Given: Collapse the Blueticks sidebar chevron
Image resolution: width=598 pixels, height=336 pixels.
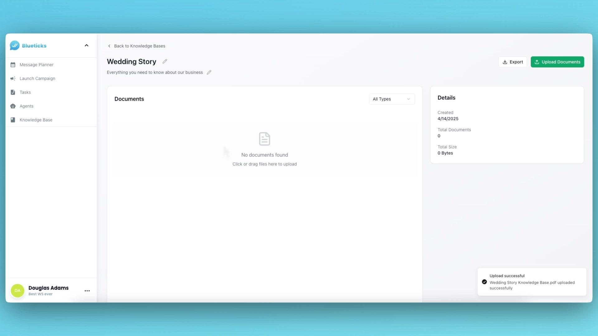Looking at the screenshot, I should click(87, 45).
